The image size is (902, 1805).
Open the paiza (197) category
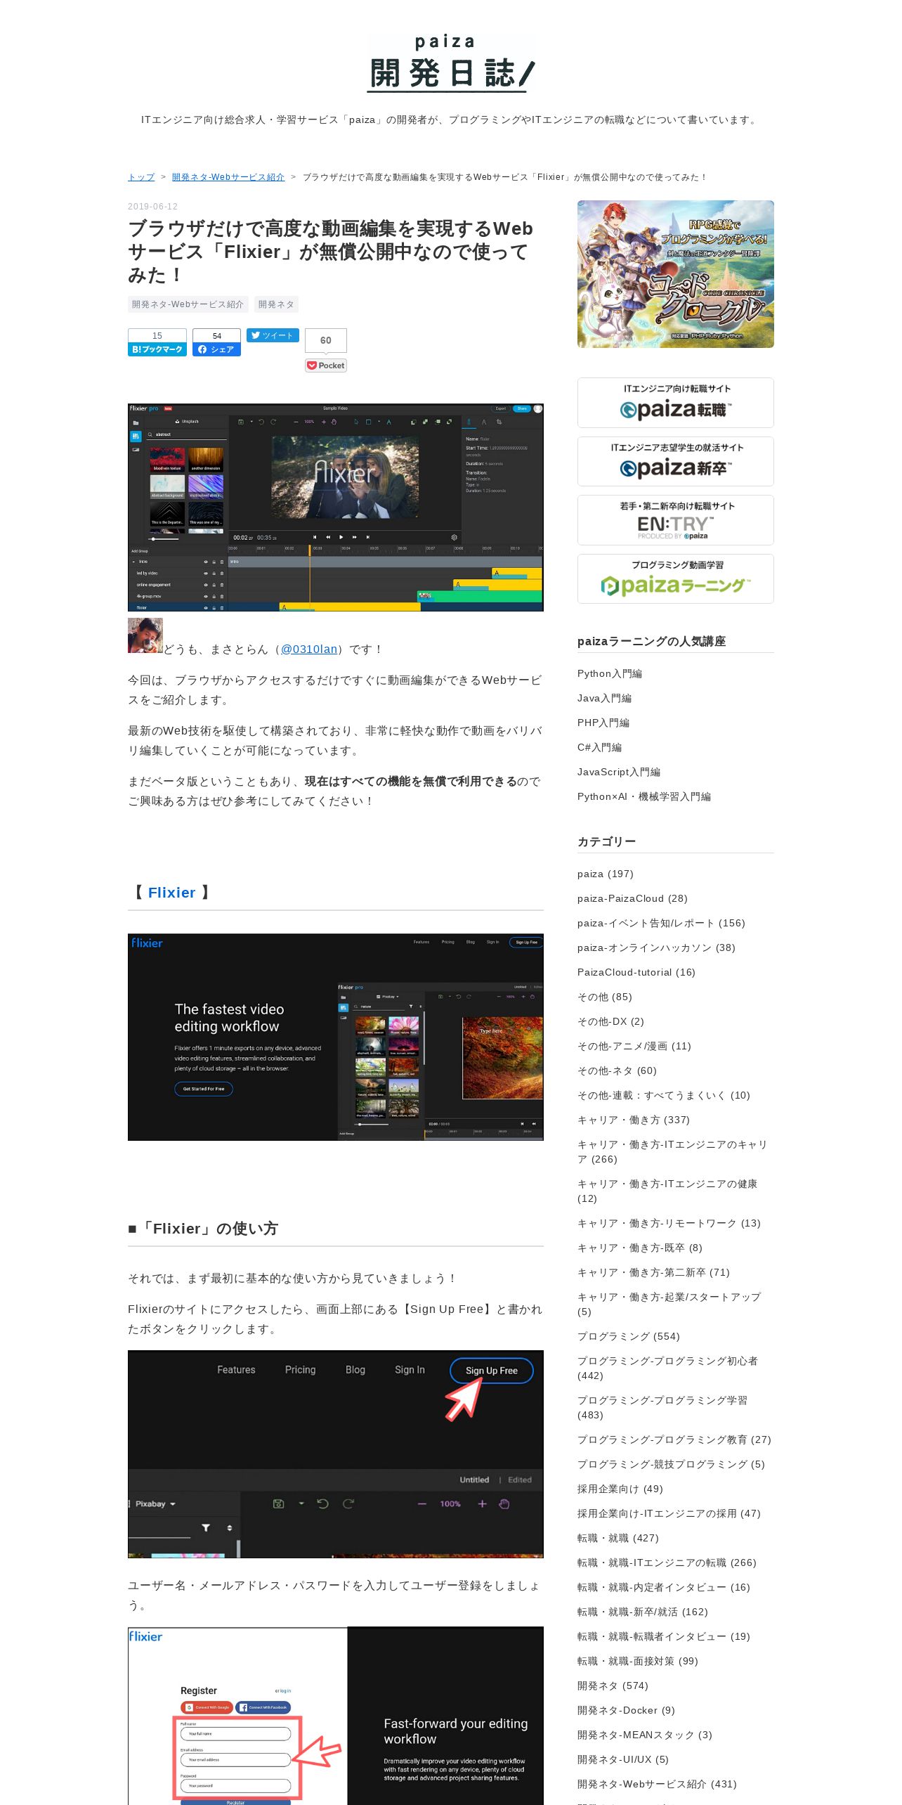tap(606, 874)
